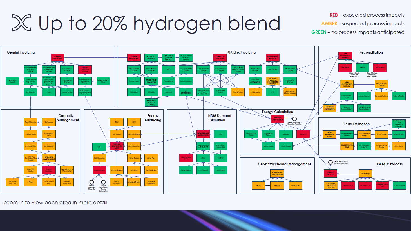
Task: Click the 'NDM Demand Estimation' section heading
Action: (x=219, y=118)
